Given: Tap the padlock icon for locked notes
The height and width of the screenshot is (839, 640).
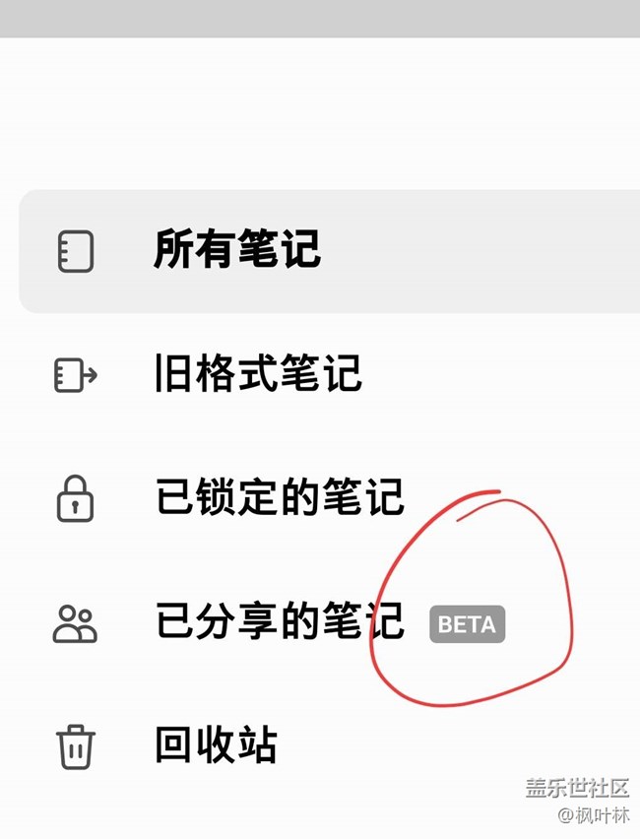Looking at the screenshot, I should (75, 498).
